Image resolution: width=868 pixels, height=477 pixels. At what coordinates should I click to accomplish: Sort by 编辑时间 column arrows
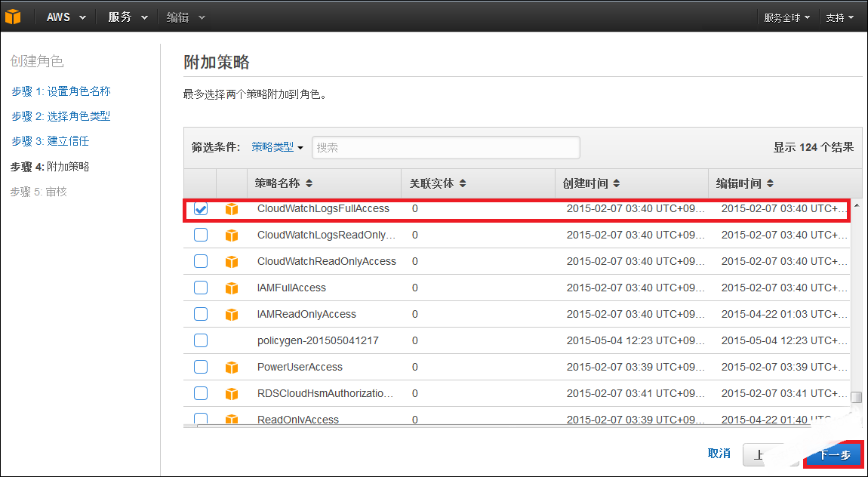coord(770,183)
